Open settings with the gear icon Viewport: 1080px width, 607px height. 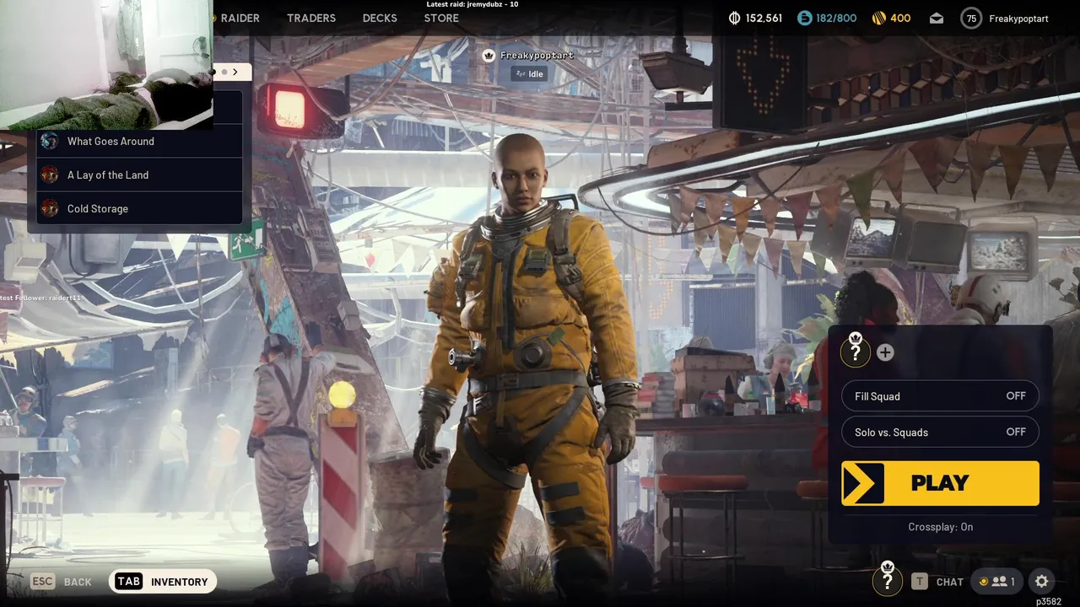pyautogui.click(x=1042, y=581)
